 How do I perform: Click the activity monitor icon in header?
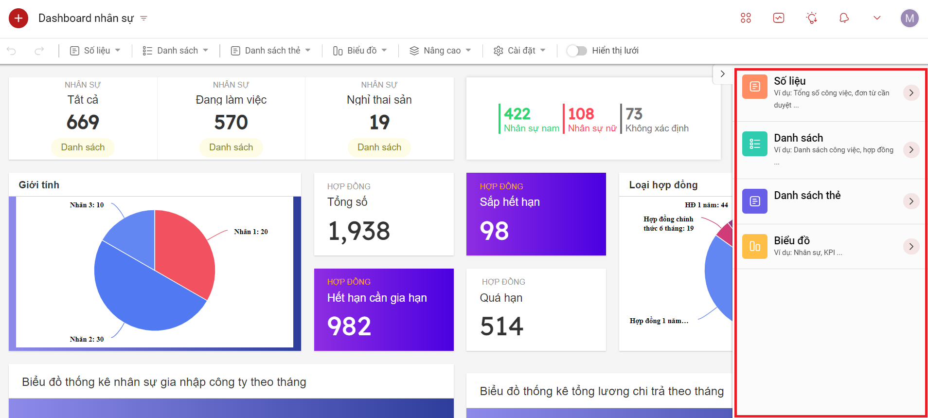click(x=779, y=18)
